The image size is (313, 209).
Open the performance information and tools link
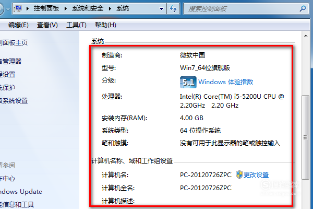[x=17, y=204]
